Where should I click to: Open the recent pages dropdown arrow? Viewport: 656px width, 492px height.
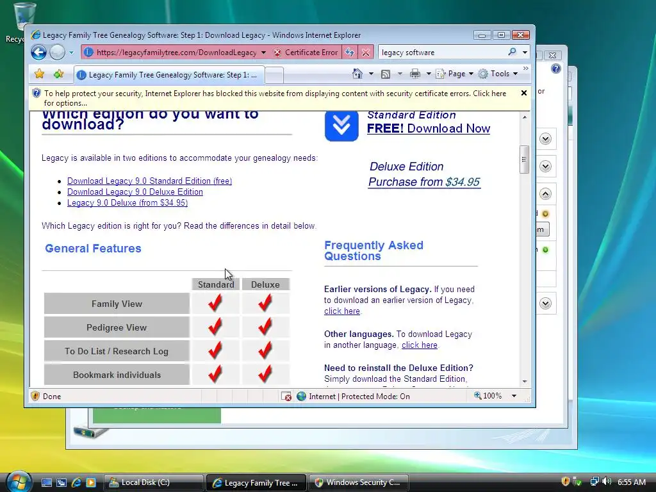[x=72, y=53]
